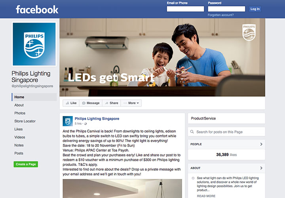Click the info icon beside About description

[x=193, y=178]
